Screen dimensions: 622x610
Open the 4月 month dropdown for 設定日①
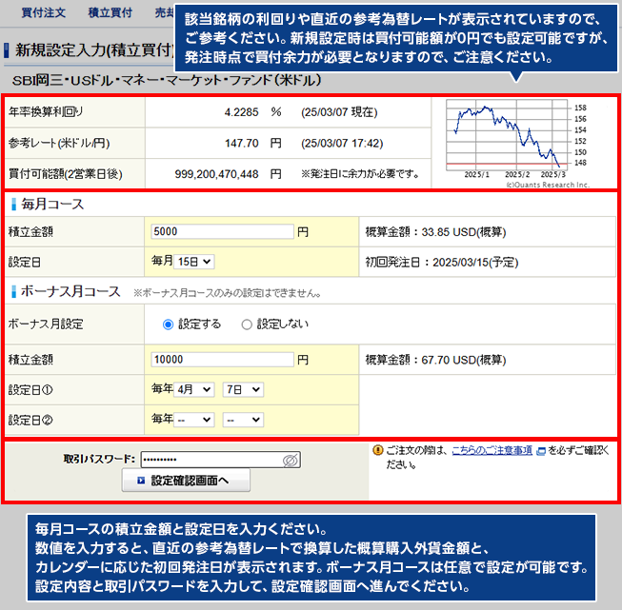(194, 389)
